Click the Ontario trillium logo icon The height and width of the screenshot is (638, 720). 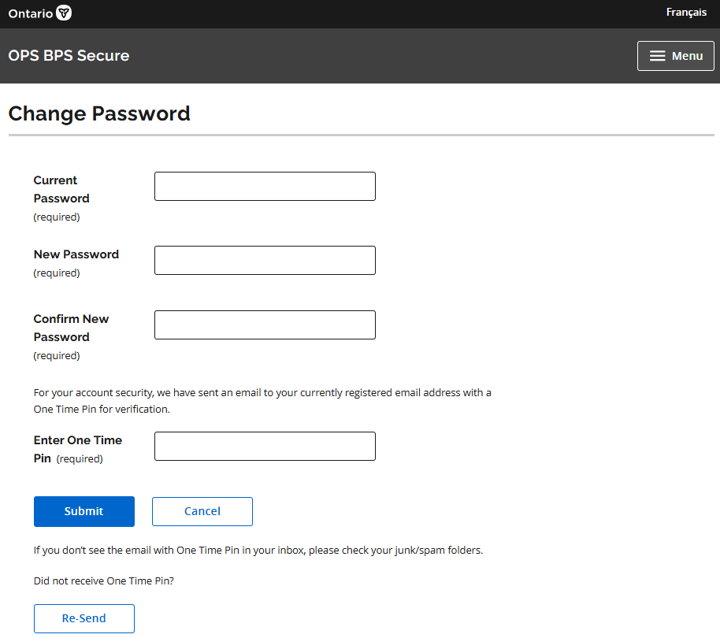tap(64, 13)
